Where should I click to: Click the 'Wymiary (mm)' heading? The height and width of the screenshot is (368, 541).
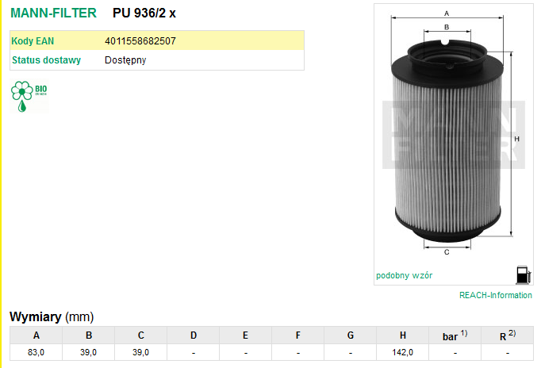tap(52, 316)
